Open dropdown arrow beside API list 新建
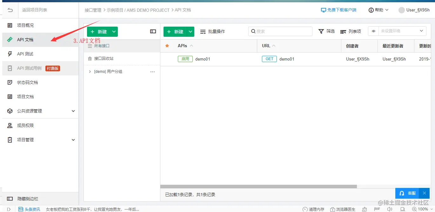The height and width of the screenshot is (212, 435). coord(191,32)
